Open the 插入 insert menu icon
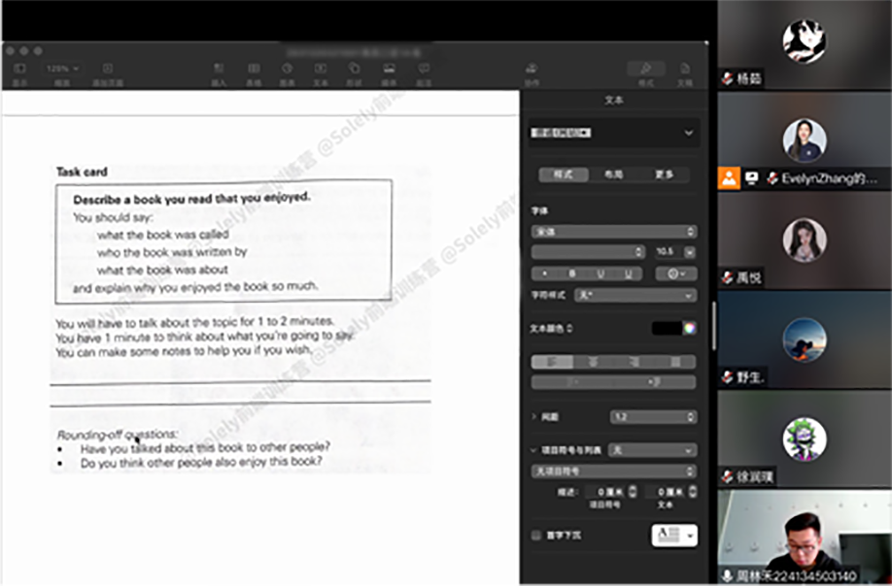Image resolution: width=892 pixels, height=586 pixels. click(x=219, y=69)
